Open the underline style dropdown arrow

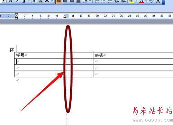point(29,1)
